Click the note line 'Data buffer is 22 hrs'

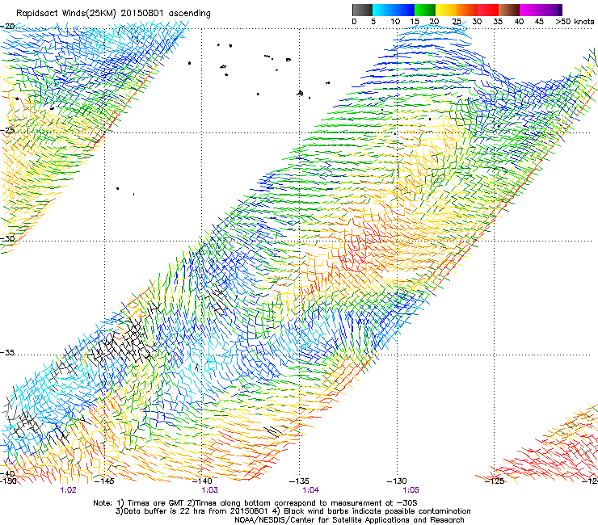293,511
